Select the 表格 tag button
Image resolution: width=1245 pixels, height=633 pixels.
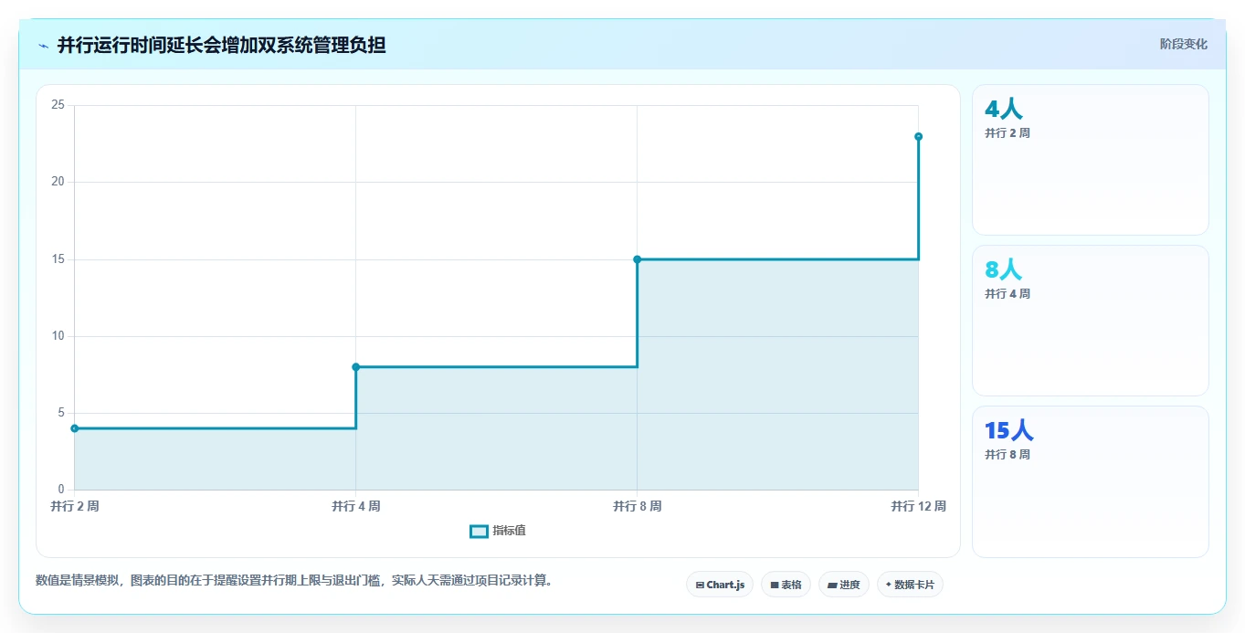[x=786, y=585]
